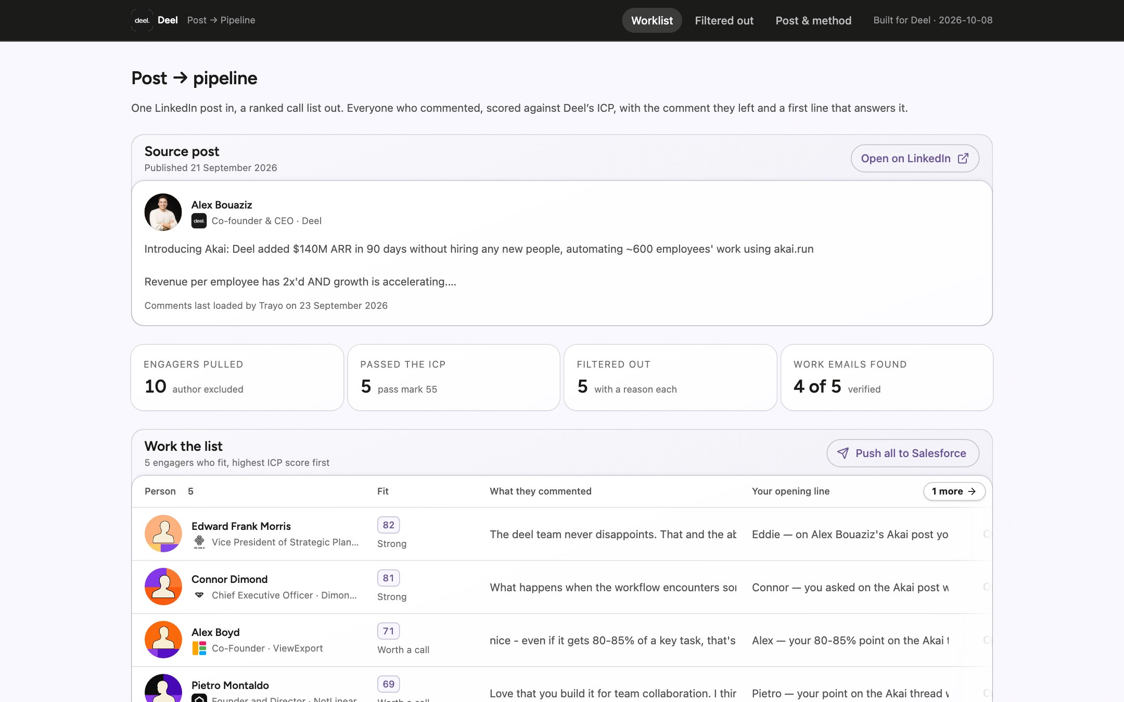Click external link icon on Open on LinkedIn
Screen dimensions: 1124x702
pyautogui.click(x=963, y=159)
